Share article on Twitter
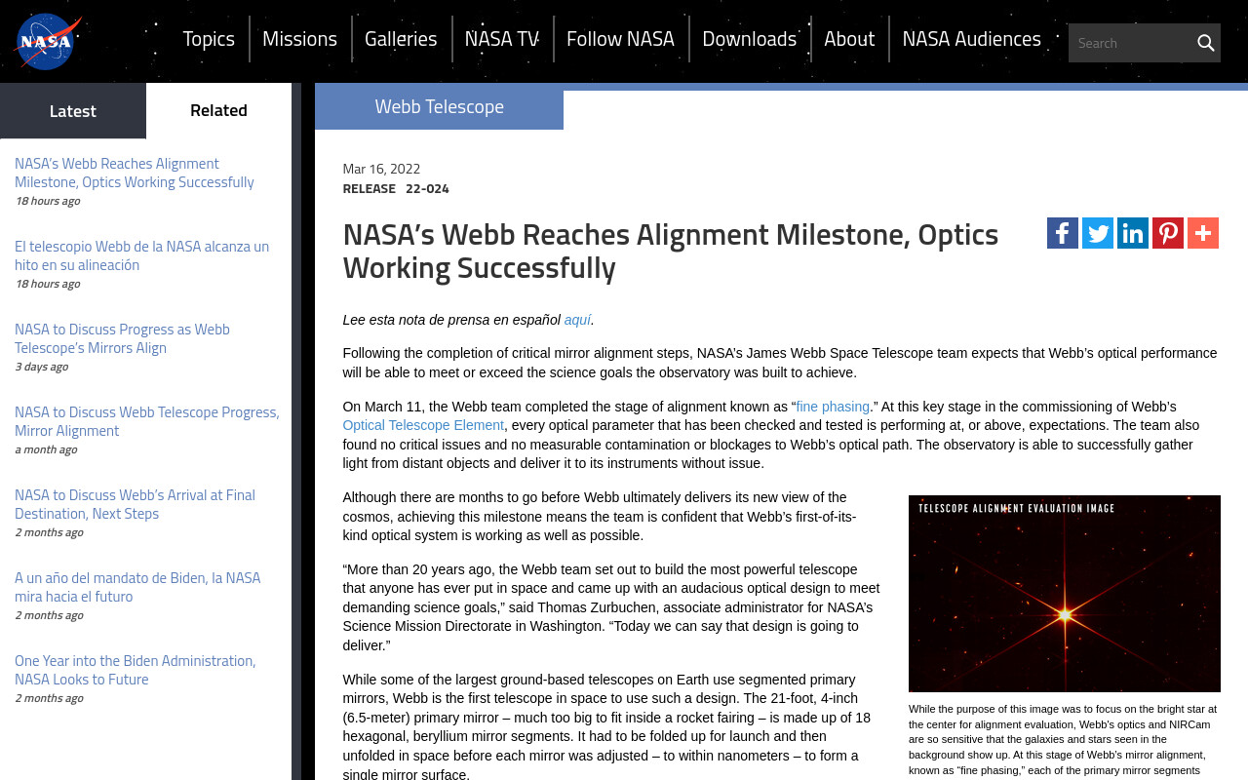This screenshot has height=780, width=1248. pyautogui.click(x=1098, y=233)
